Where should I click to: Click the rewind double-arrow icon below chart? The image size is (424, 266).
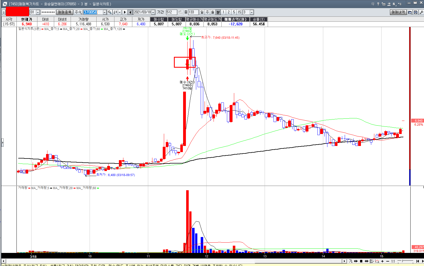point(356,261)
